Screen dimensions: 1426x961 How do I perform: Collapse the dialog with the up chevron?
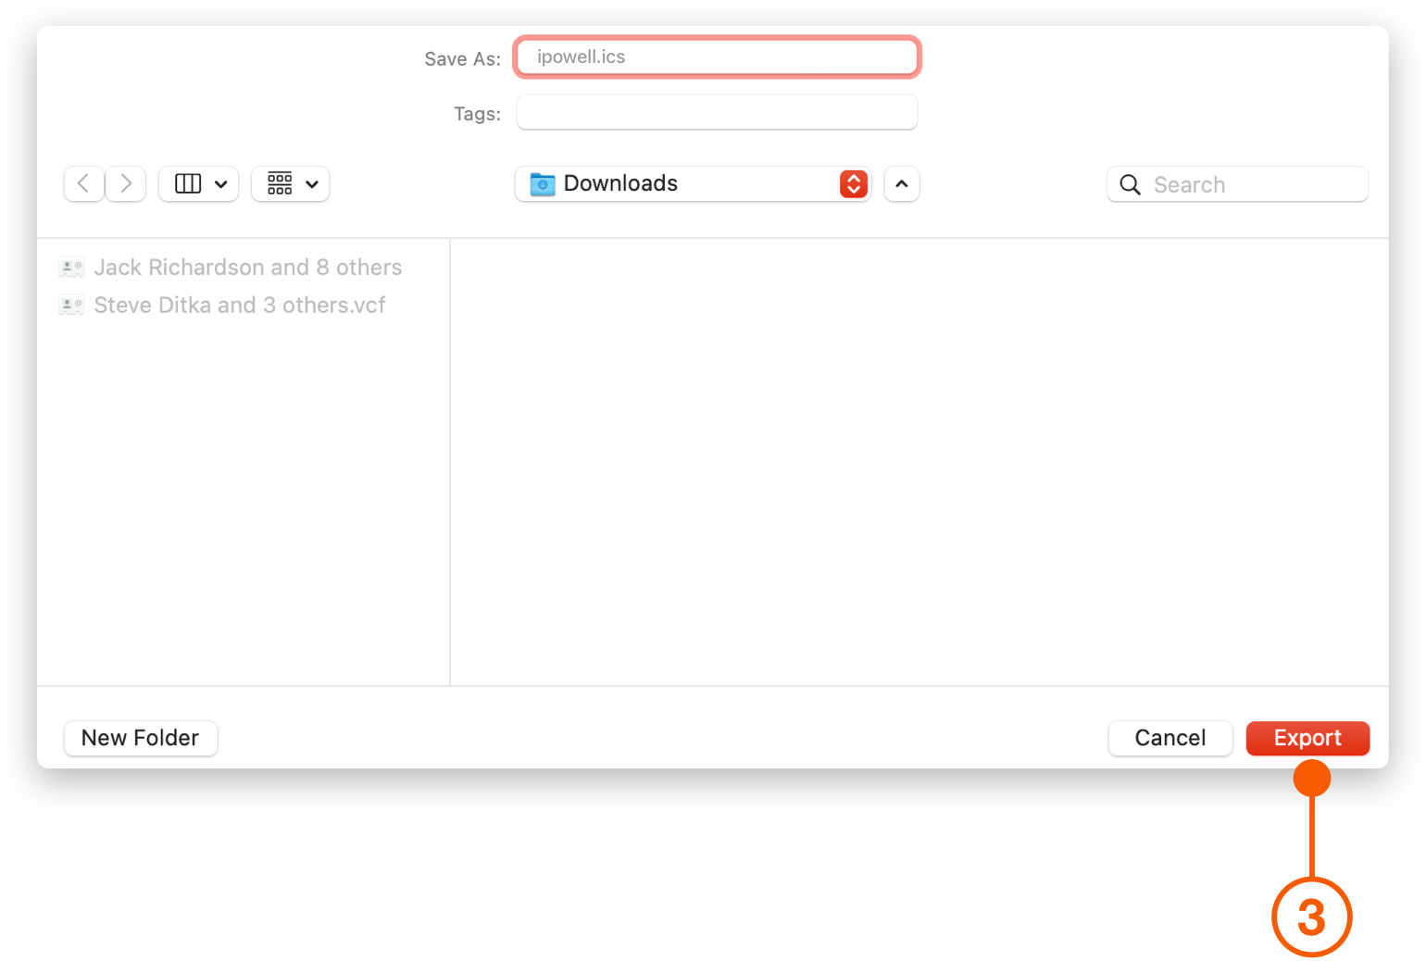pyautogui.click(x=902, y=184)
